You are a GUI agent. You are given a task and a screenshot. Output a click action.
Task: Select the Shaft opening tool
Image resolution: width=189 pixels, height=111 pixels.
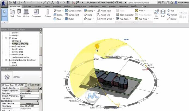[x=163, y=13]
